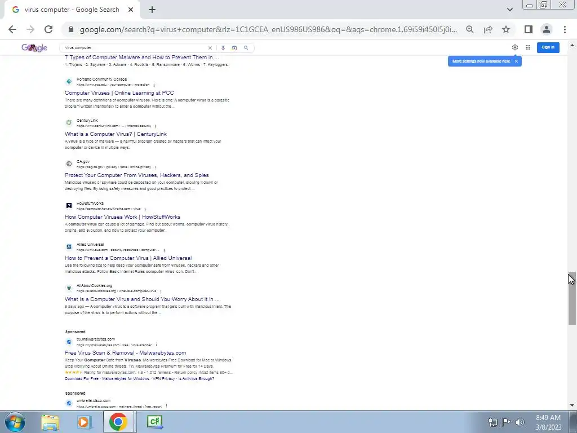Click the scrollbar down arrow
This screenshot has width=577, height=433.
(x=572, y=405)
